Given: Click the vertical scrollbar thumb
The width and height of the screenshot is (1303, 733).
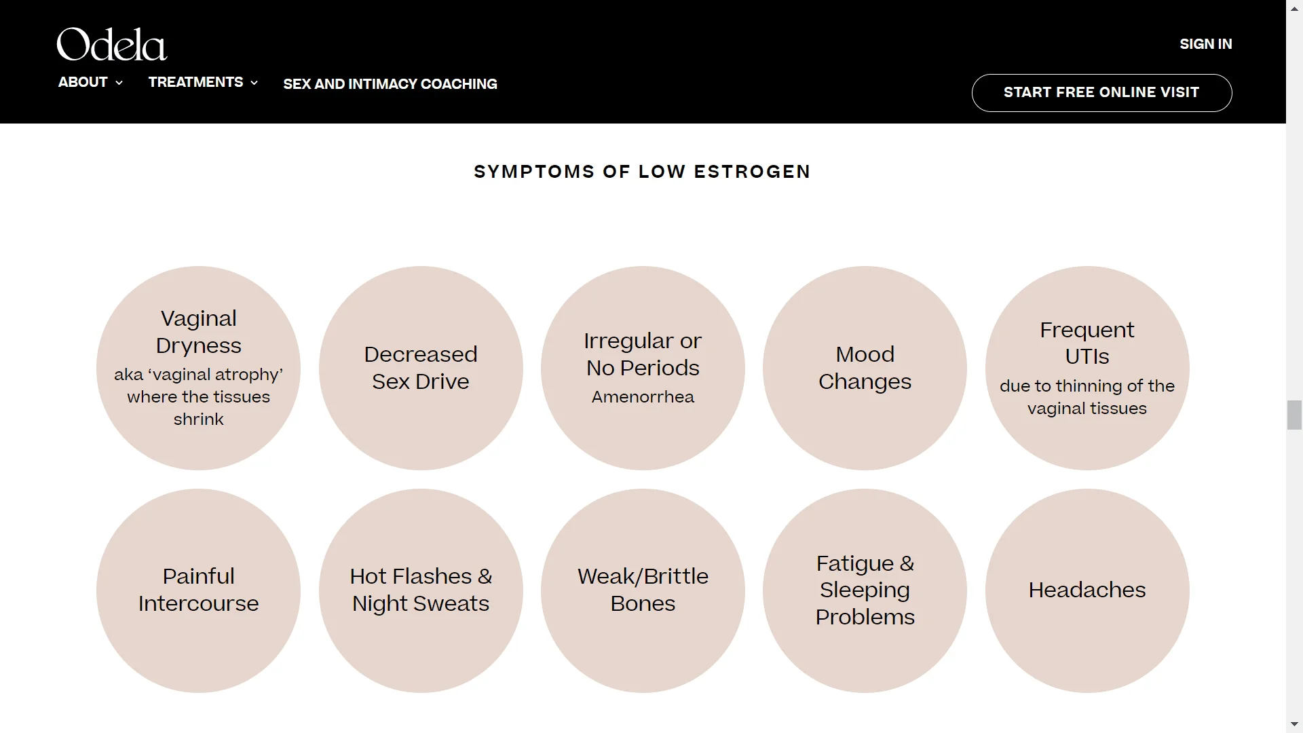Looking at the screenshot, I should pyautogui.click(x=1294, y=415).
